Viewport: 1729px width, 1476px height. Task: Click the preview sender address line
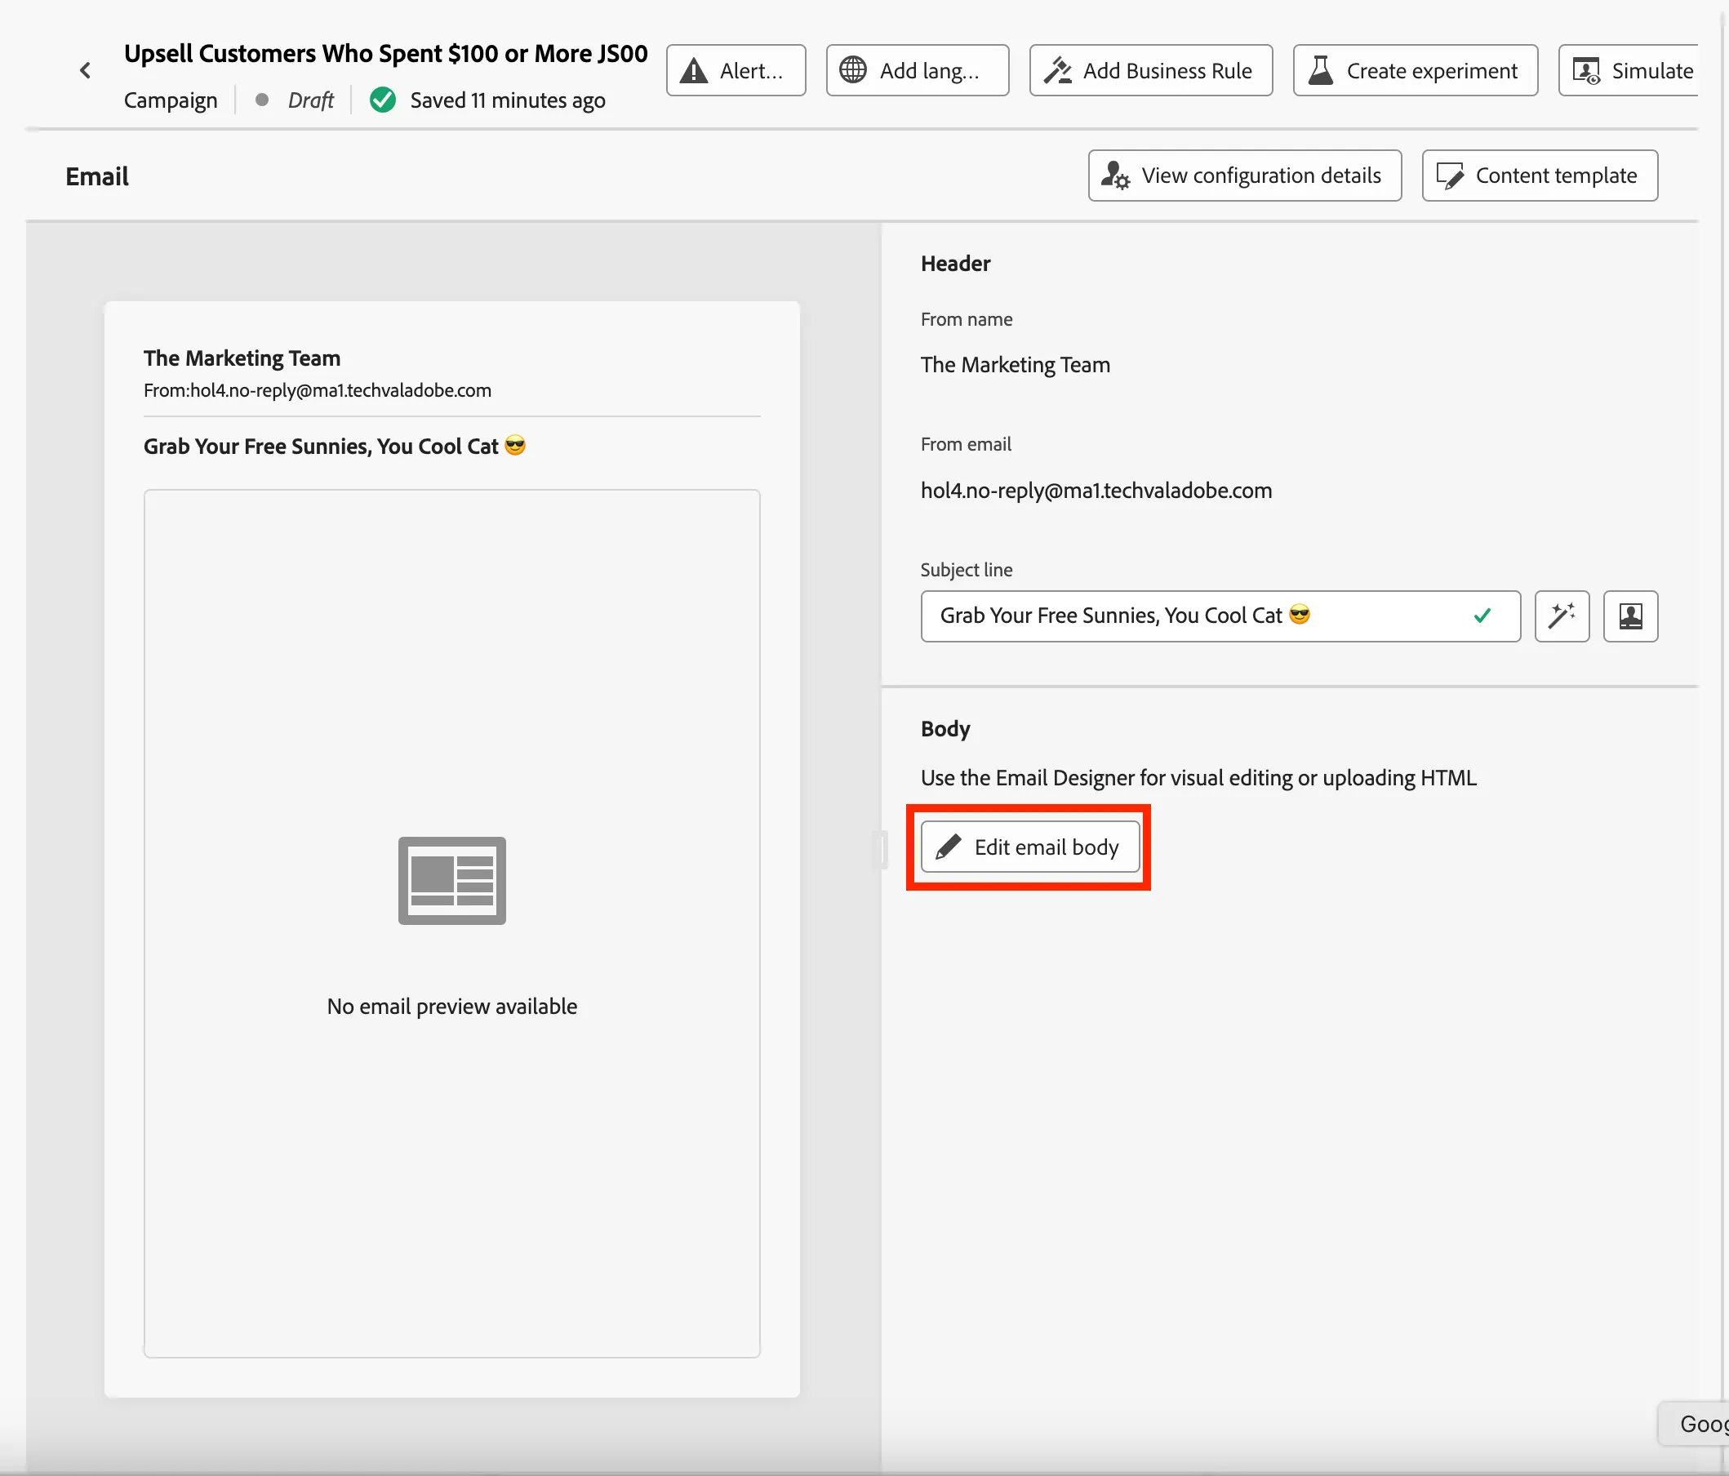317,390
